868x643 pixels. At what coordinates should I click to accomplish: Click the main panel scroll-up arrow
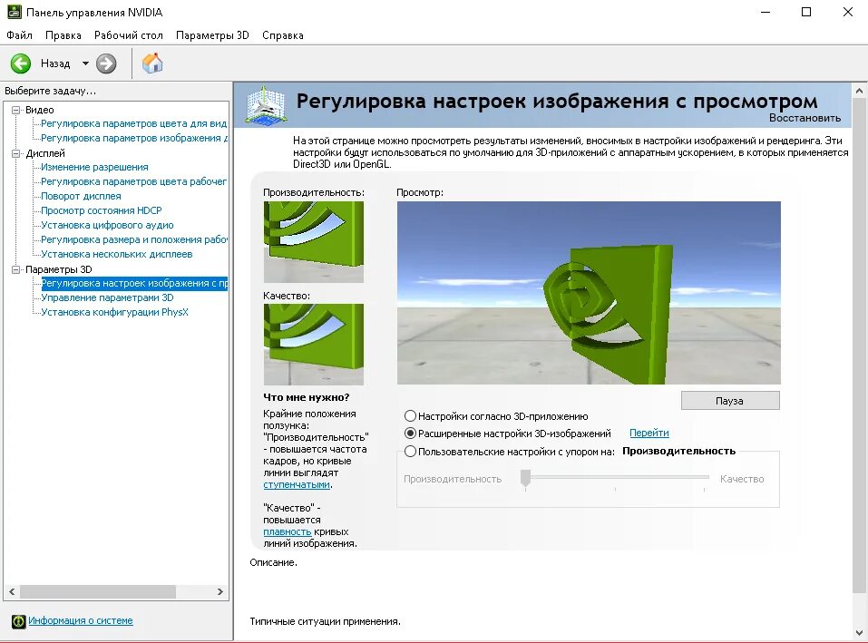859,91
